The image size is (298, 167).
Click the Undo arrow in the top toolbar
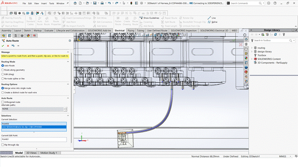109,3
